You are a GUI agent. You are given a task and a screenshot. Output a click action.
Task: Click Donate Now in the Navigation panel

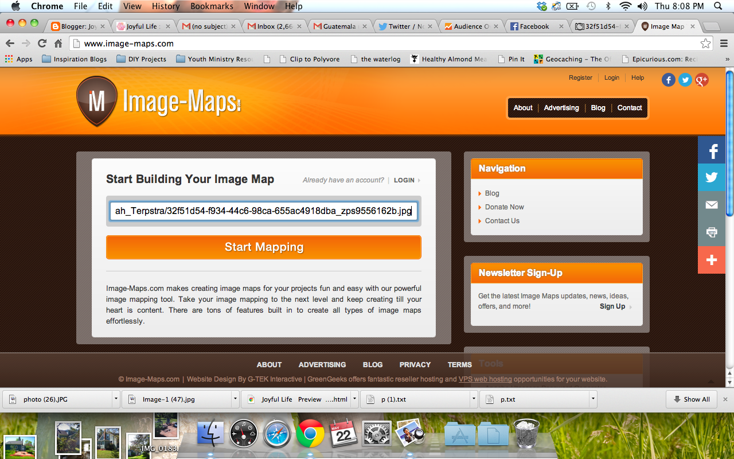pyautogui.click(x=505, y=207)
